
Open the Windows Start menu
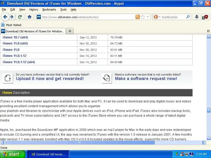tap(13, 154)
